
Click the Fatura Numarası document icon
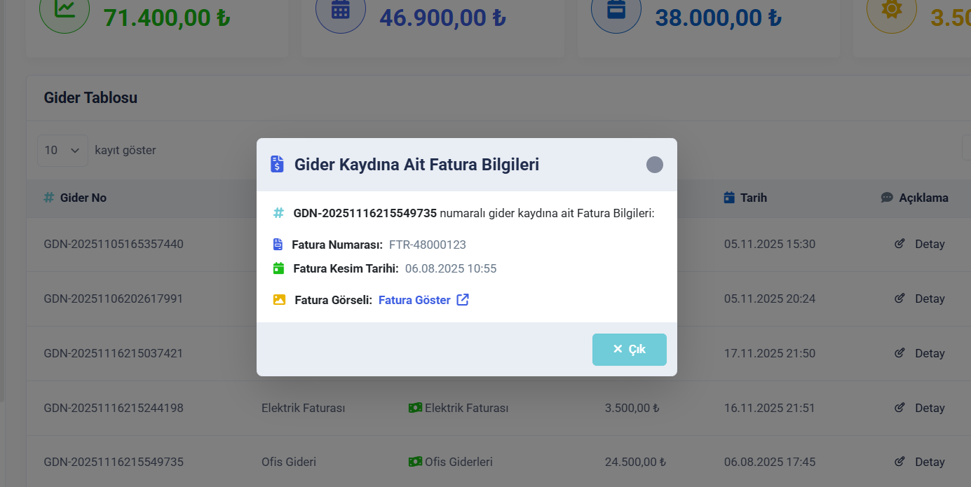pyautogui.click(x=278, y=245)
